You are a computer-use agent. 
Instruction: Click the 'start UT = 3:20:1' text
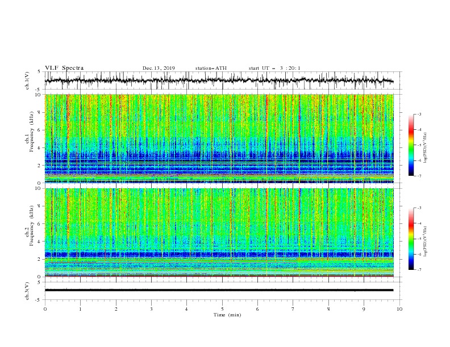click(274, 68)
